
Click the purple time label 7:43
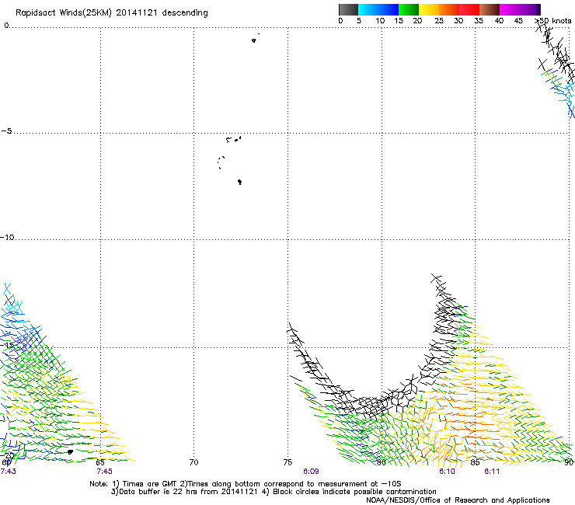pyautogui.click(x=8, y=472)
